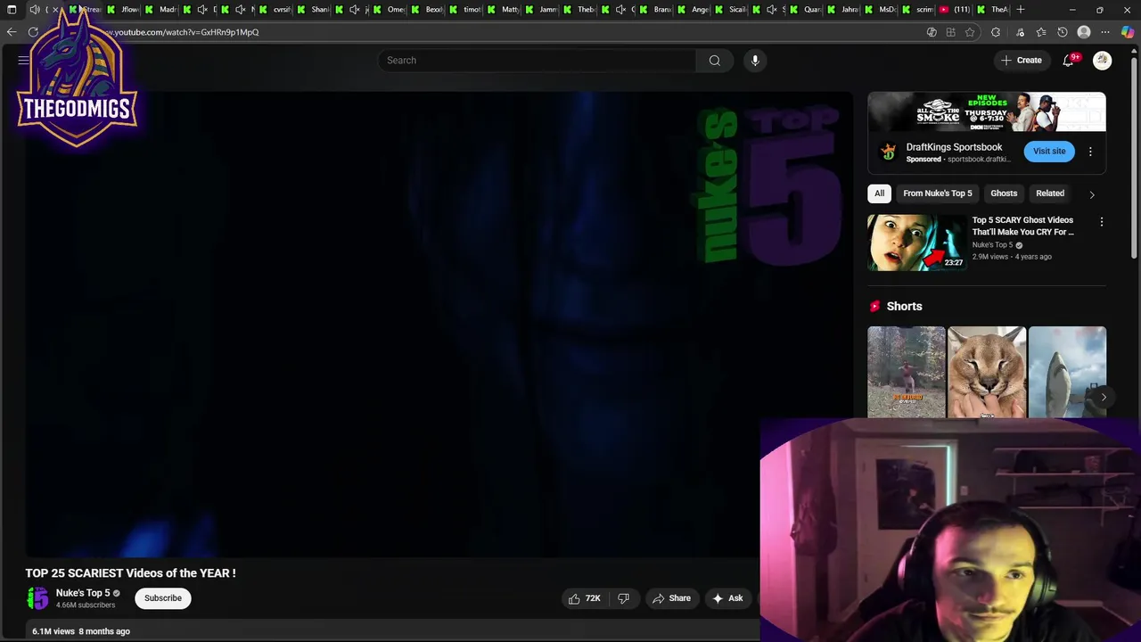This screenshot has height=642, width=1141.
Task: Switch to the scrim browser tab
Action: click(x=918, y=10)
